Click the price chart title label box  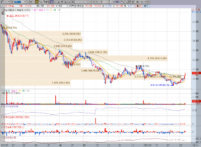(17, 10)
